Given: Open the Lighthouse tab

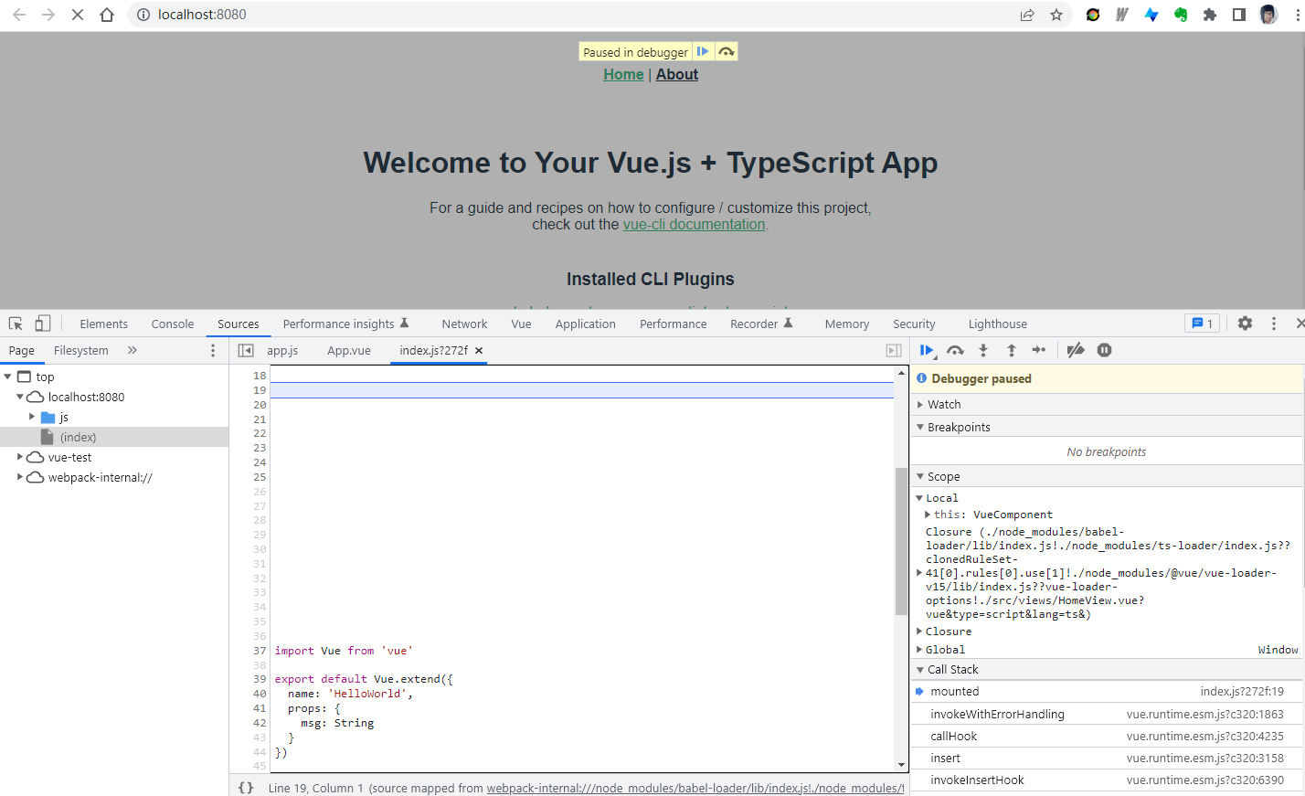Looking at the screenshot, I should pos(998,324).
